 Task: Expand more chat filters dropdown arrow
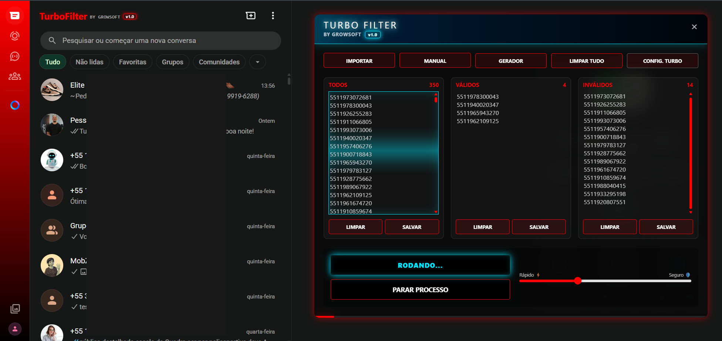tap(257, 62)
